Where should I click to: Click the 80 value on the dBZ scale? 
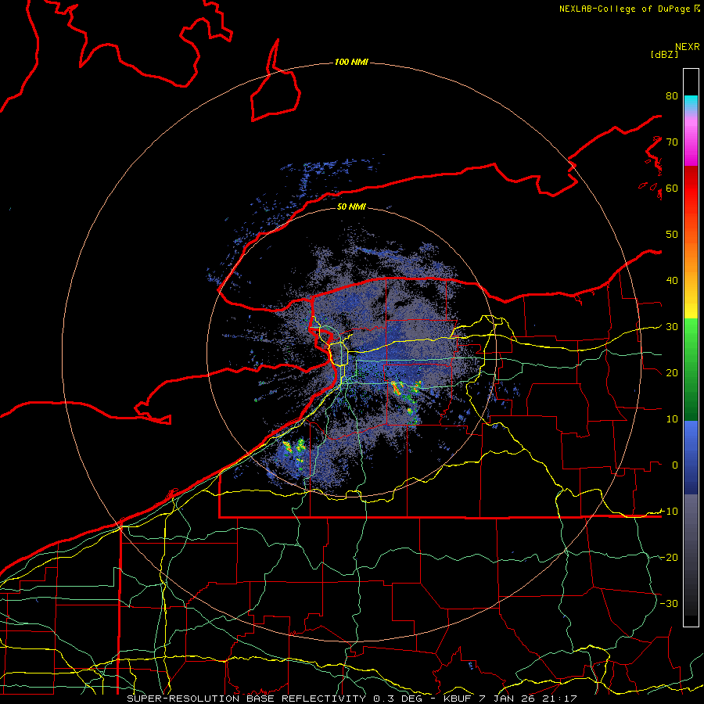coord(672,96)
